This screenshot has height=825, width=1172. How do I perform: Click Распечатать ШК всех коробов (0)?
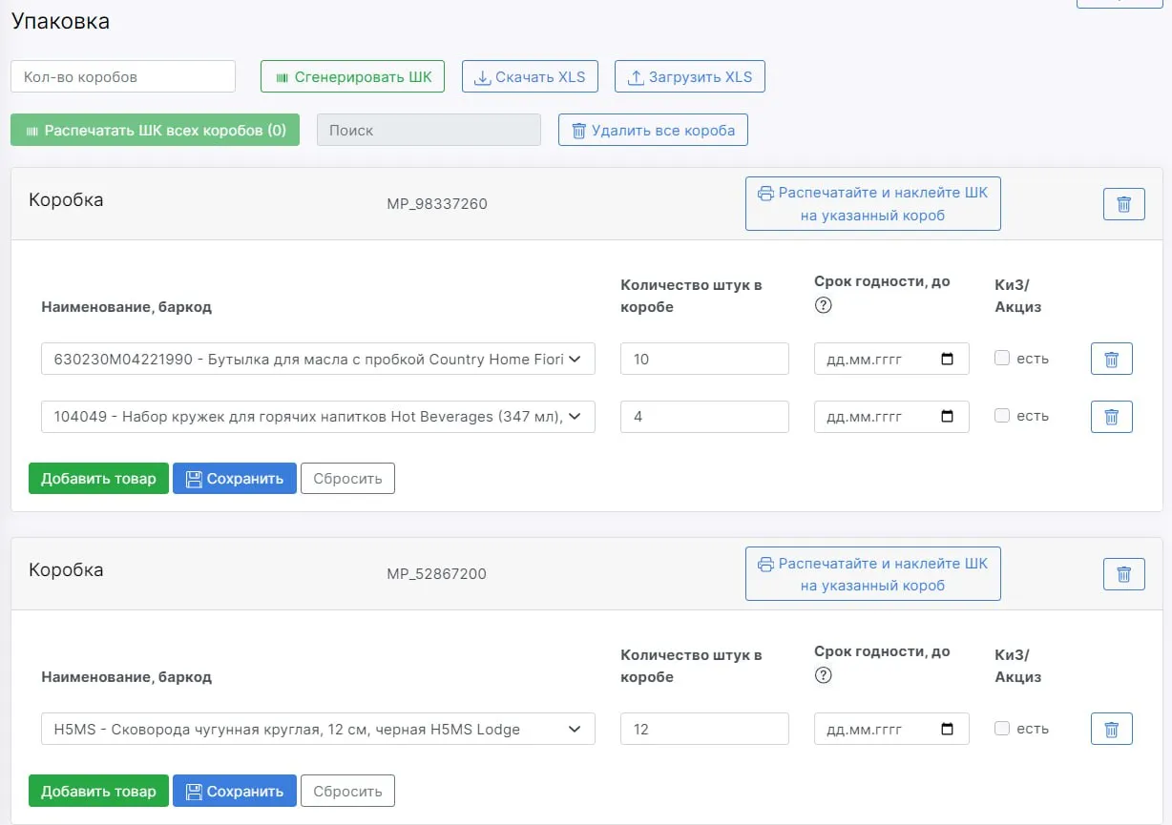(x=155, y=131)
